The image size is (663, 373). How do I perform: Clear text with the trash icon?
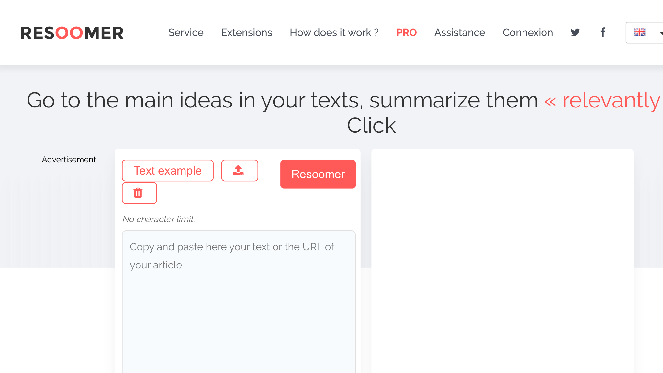click(x=139, y=193)
